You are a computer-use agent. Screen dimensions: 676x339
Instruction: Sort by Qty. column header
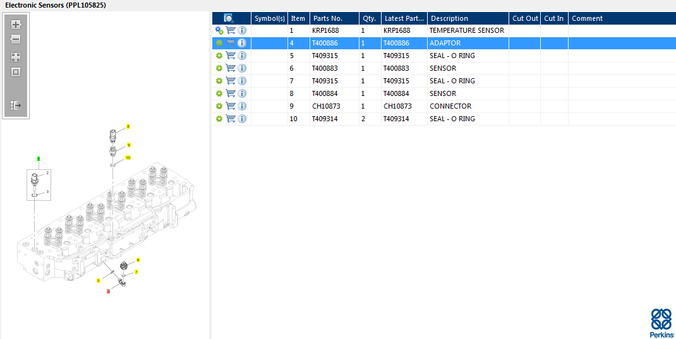click(370, 18)
